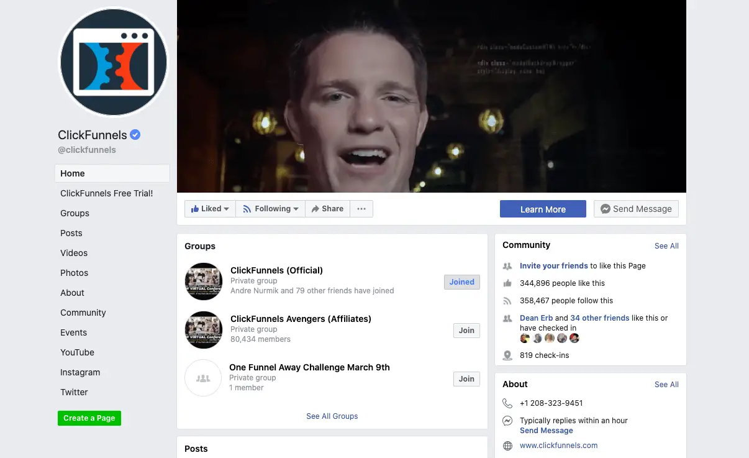Click the phone icon beside +1 208-323-9451
Image resolution: width=749 pixels, height=458 pixels.
click(507, 403)
